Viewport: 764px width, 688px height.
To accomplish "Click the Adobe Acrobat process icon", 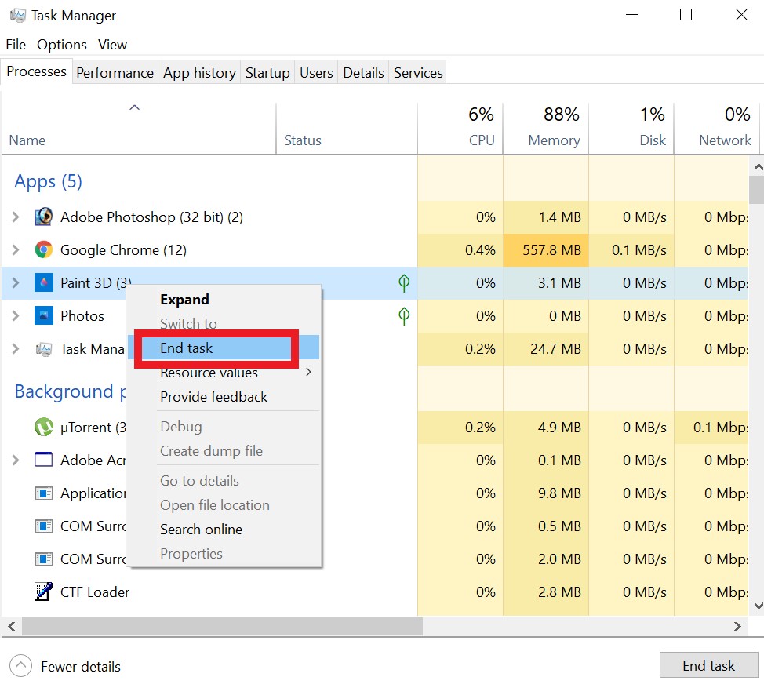I will pos(43,460).
